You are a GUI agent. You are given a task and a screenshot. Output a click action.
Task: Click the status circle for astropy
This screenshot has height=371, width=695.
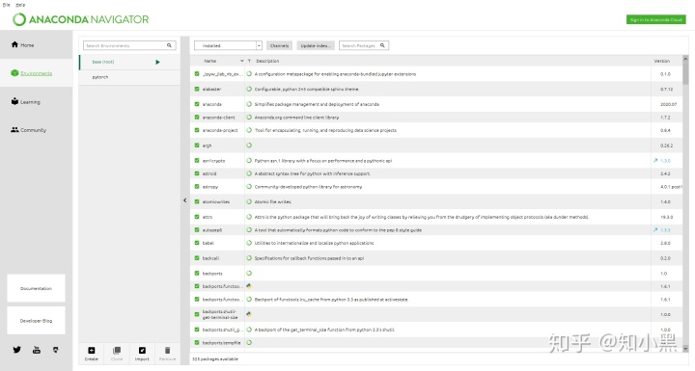(249, 186)
